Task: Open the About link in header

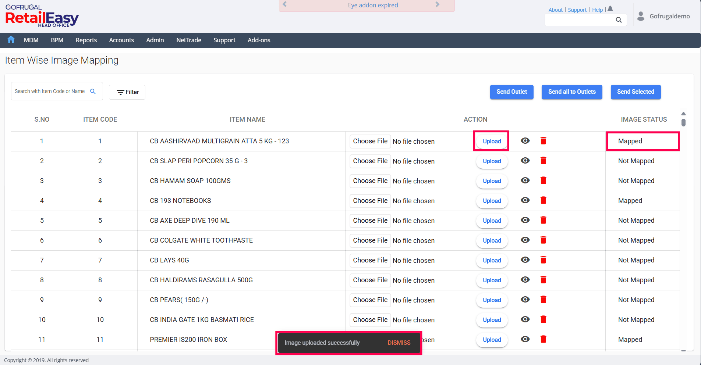Action: (555, 10)
